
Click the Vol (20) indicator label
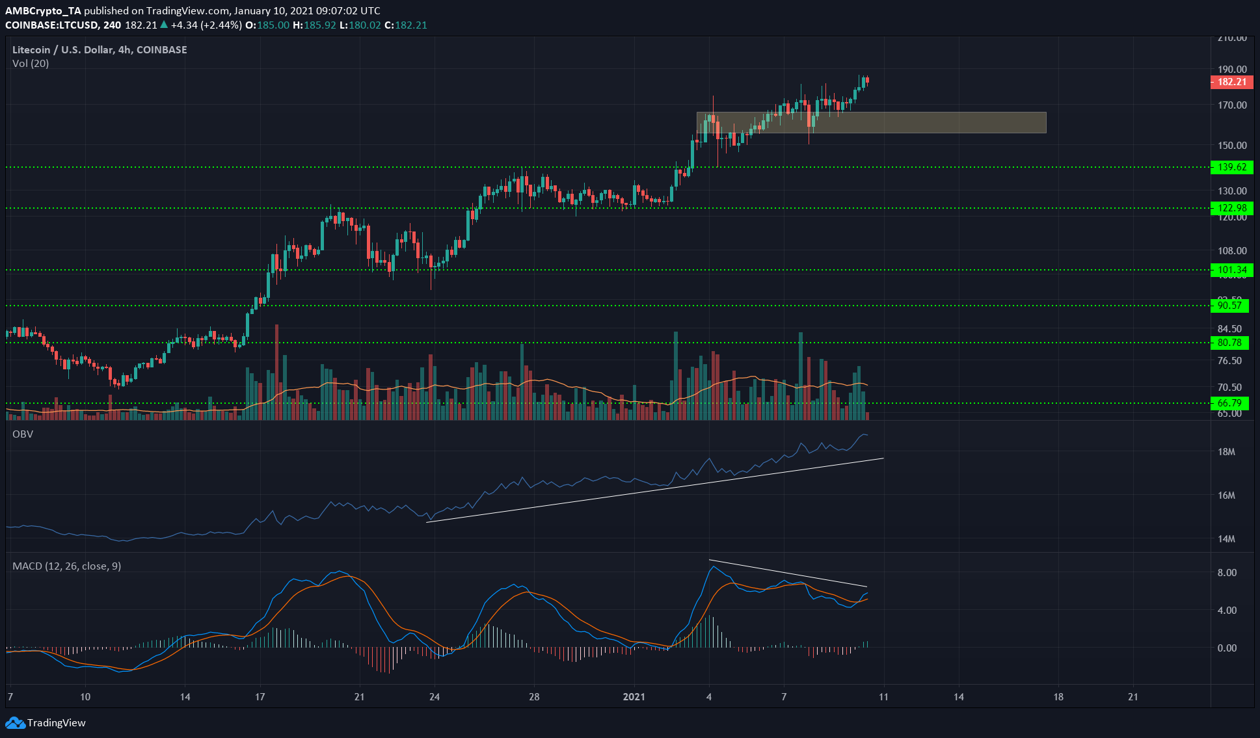(x=31, y=64)
